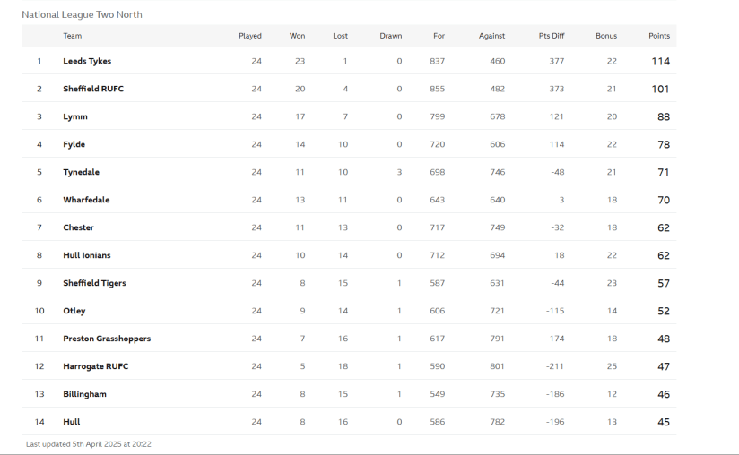Click the Billingham team name

click(85, 394)
